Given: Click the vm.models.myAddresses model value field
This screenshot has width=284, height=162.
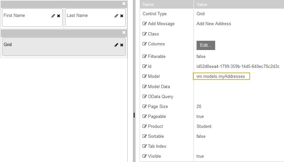Looking at the screenshot, I should pyautogui.click(x=221, y=77).
